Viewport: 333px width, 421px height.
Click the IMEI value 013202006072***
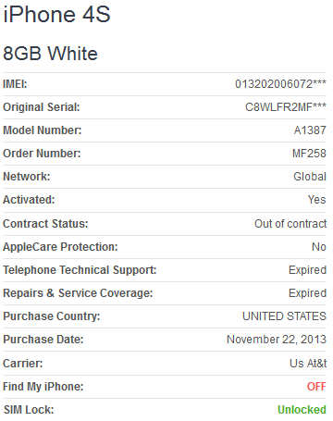click(x=280, y=84)
